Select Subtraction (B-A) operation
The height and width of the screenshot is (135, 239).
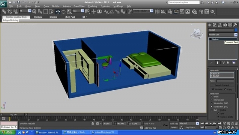tap(212, 107)
